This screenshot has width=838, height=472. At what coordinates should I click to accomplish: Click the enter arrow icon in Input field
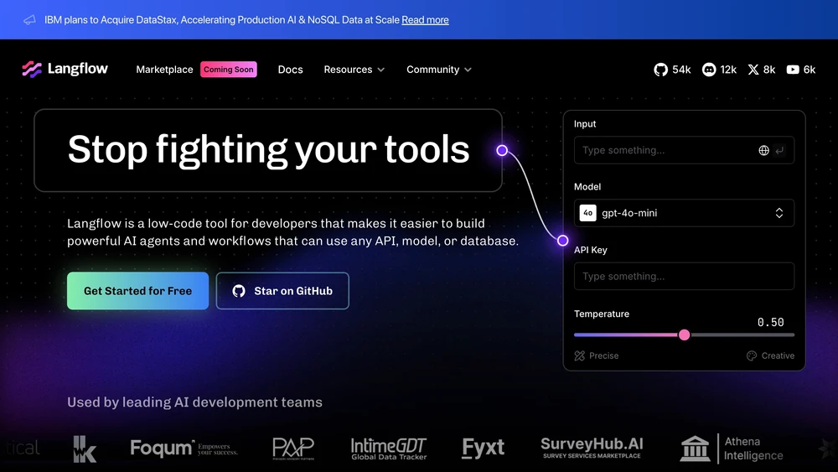[779, 151]
